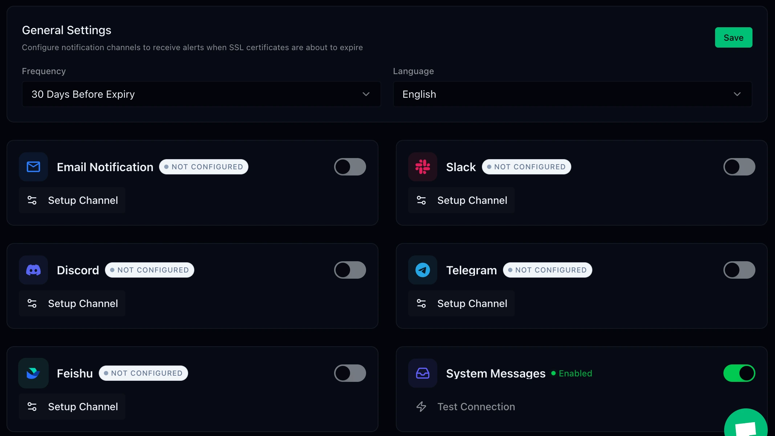This screenshot has height=436, width=775.
Task: Disable the System Messages toggle
Action: tap(739, 373)
